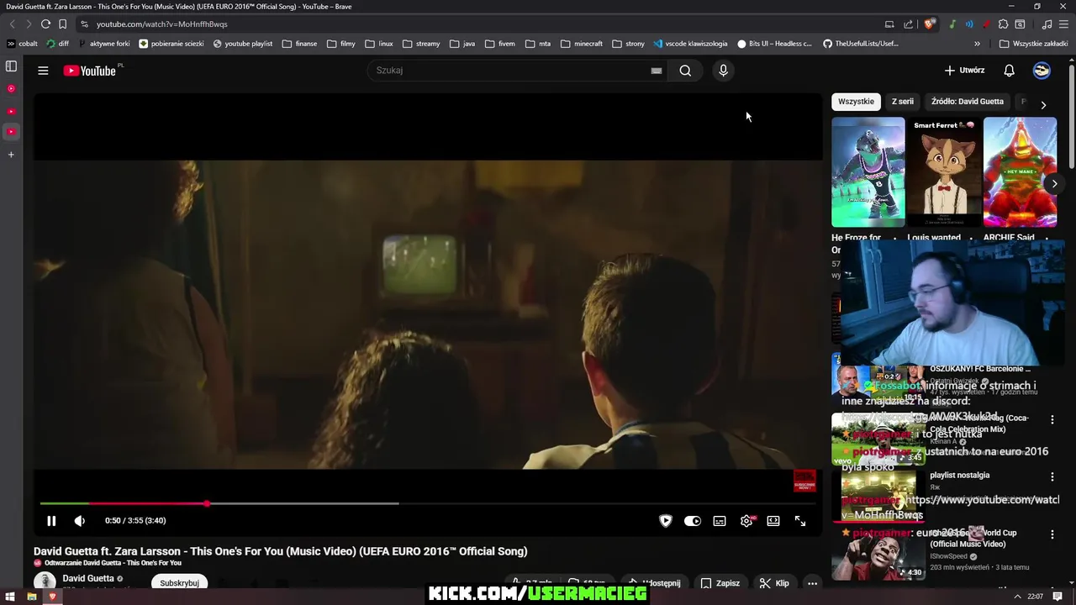Image resolution: width=1076 pixels, height=605 pixels.
Task: Show hidden system tray icons
Action: 1018,597
